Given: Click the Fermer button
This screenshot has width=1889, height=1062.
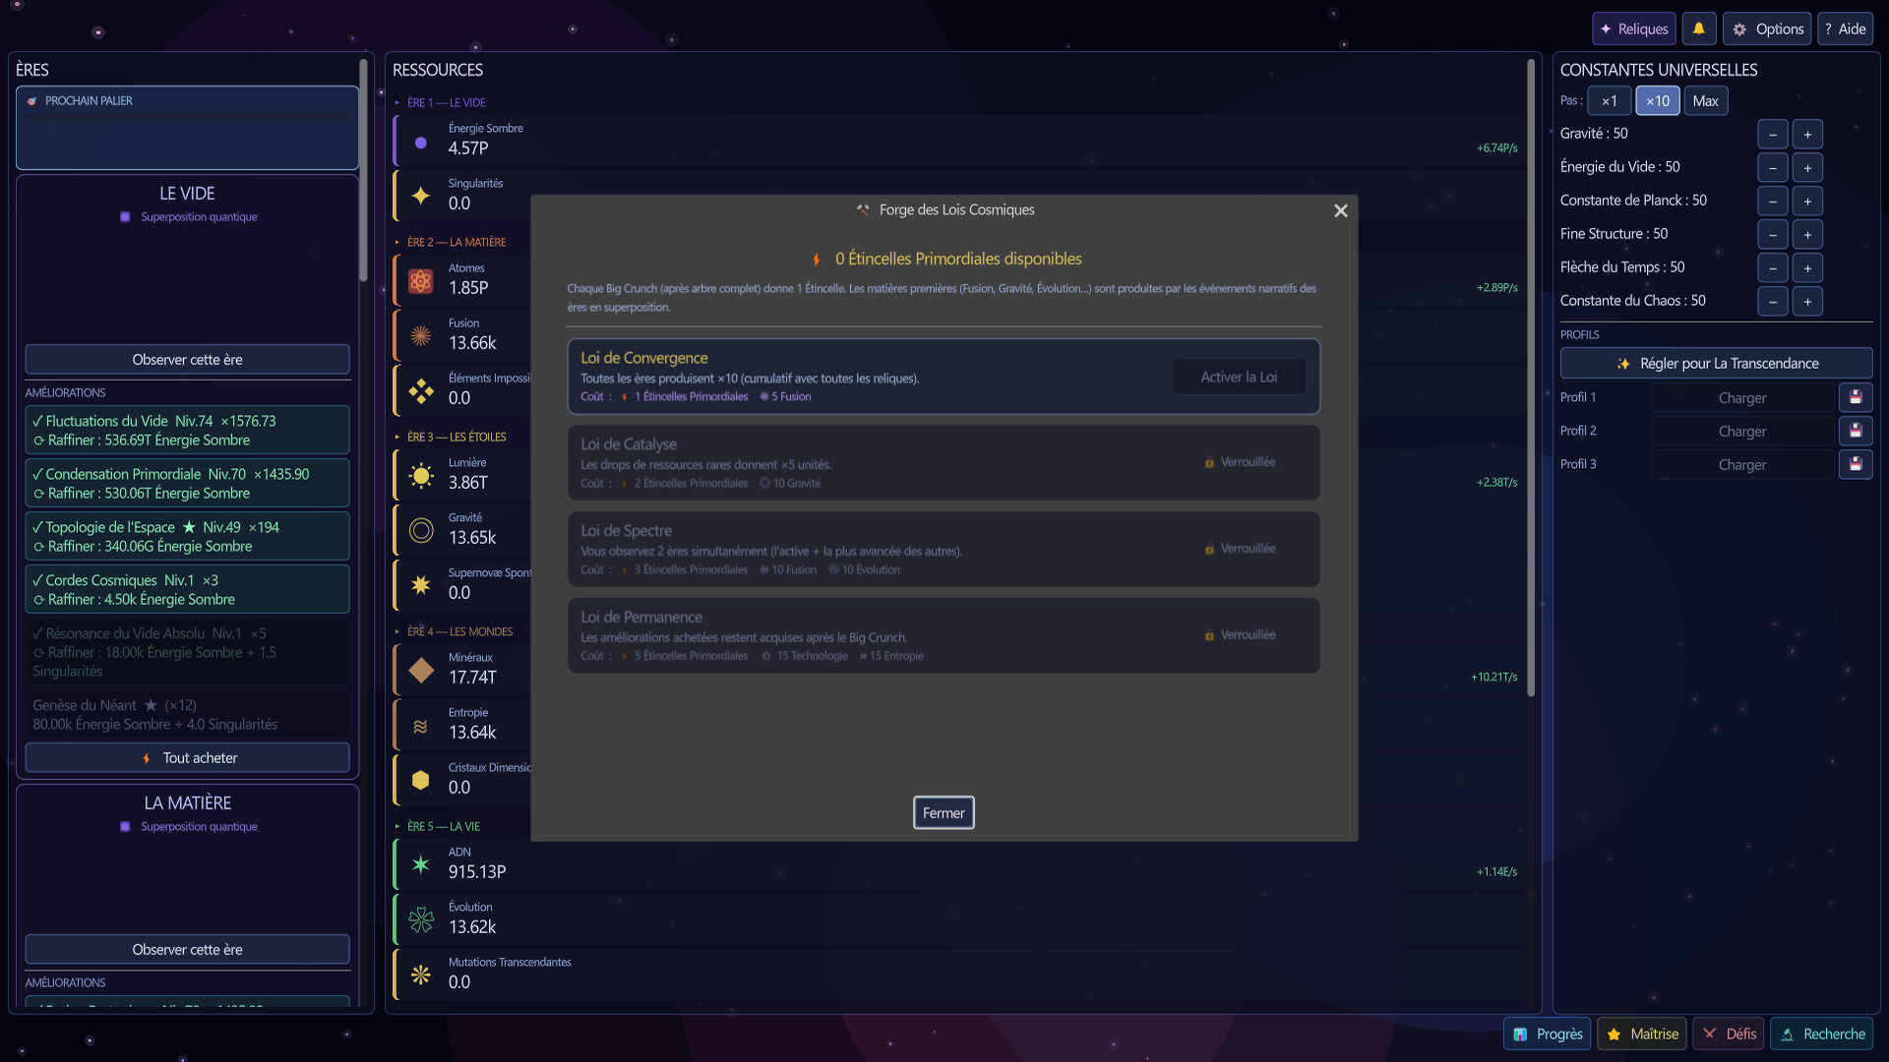Looking at the screenshot, I should pos(944,813).
